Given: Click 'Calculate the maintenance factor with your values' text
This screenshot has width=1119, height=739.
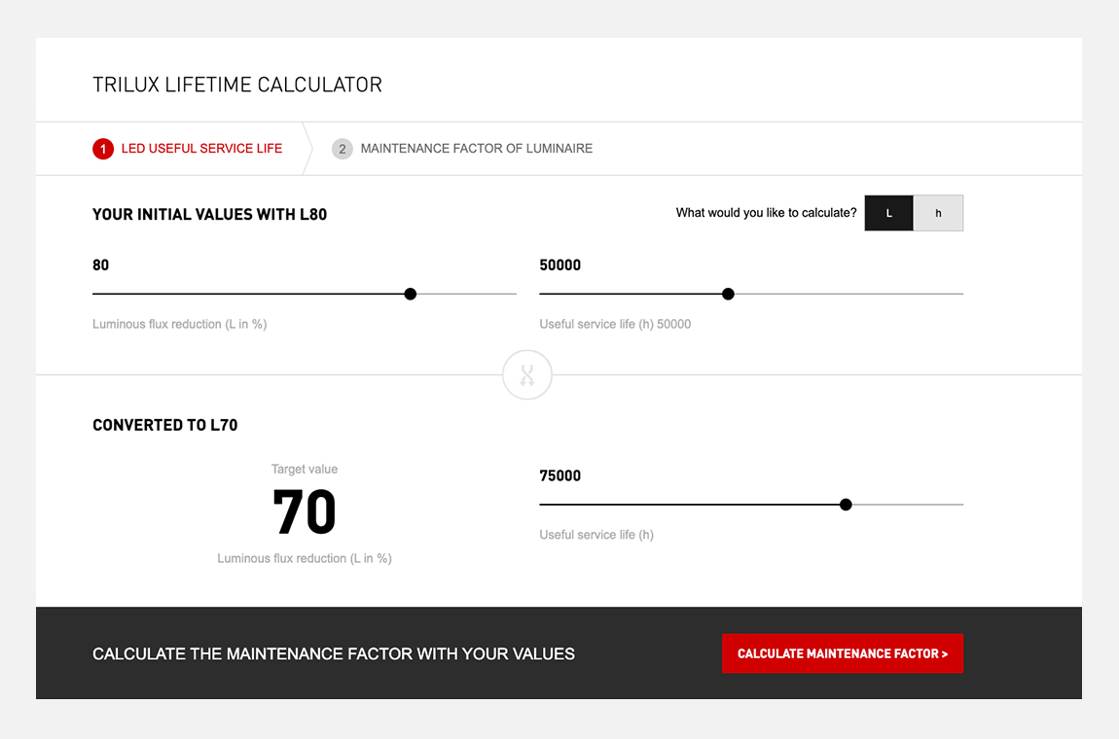Looking at the screenshot, I should click(x=334, y=654).
